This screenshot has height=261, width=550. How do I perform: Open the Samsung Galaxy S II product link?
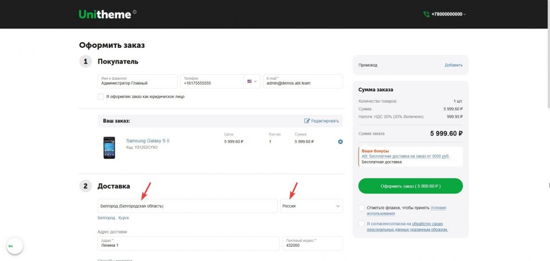pyautogui.click(x=147, y=141)
